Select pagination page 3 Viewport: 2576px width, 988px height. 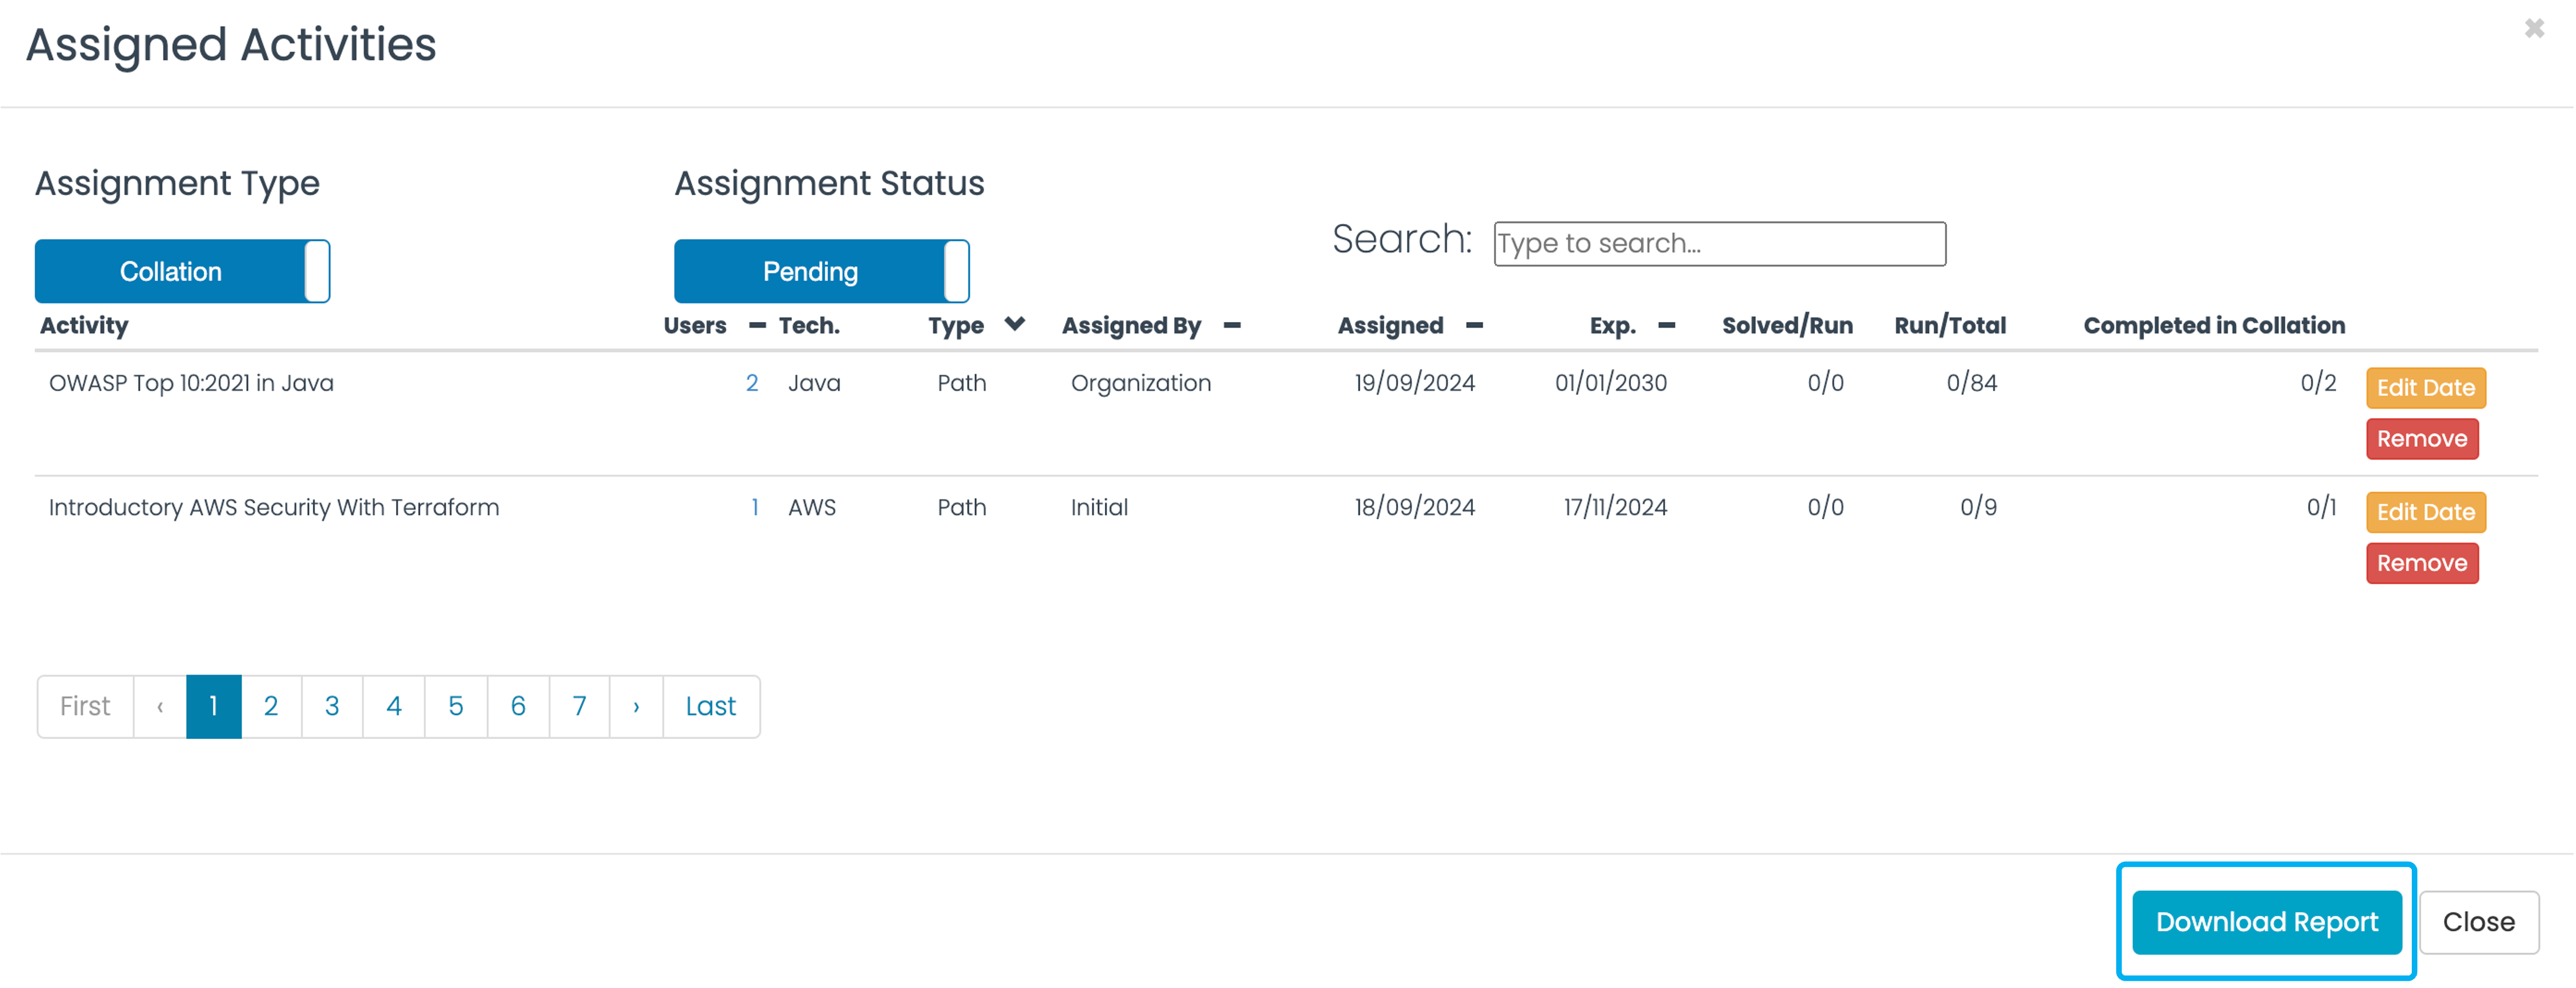332,706
